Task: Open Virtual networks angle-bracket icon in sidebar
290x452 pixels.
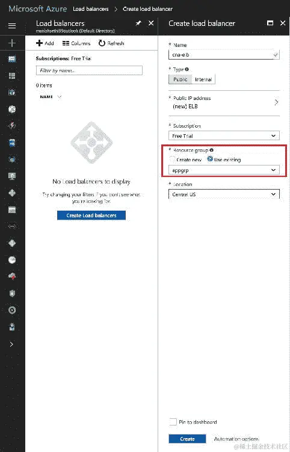Action: point(12,226)
